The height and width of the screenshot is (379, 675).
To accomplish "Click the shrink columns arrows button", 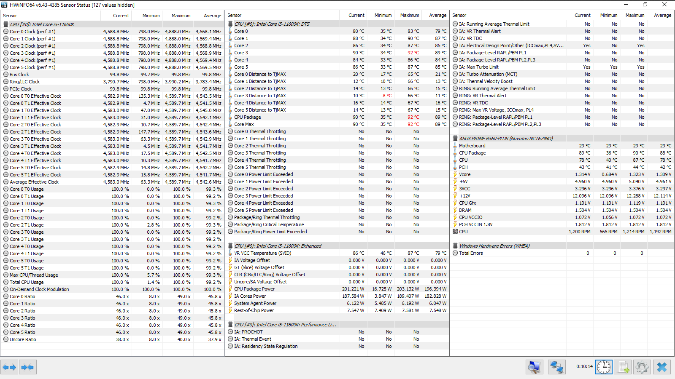I will [x=27, y=367].
